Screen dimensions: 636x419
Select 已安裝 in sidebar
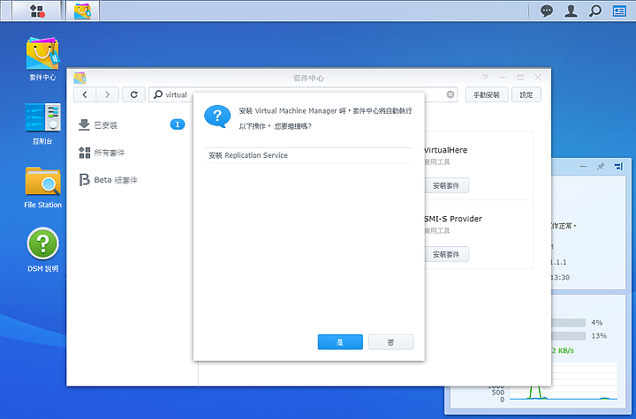(x=132, y=124)
